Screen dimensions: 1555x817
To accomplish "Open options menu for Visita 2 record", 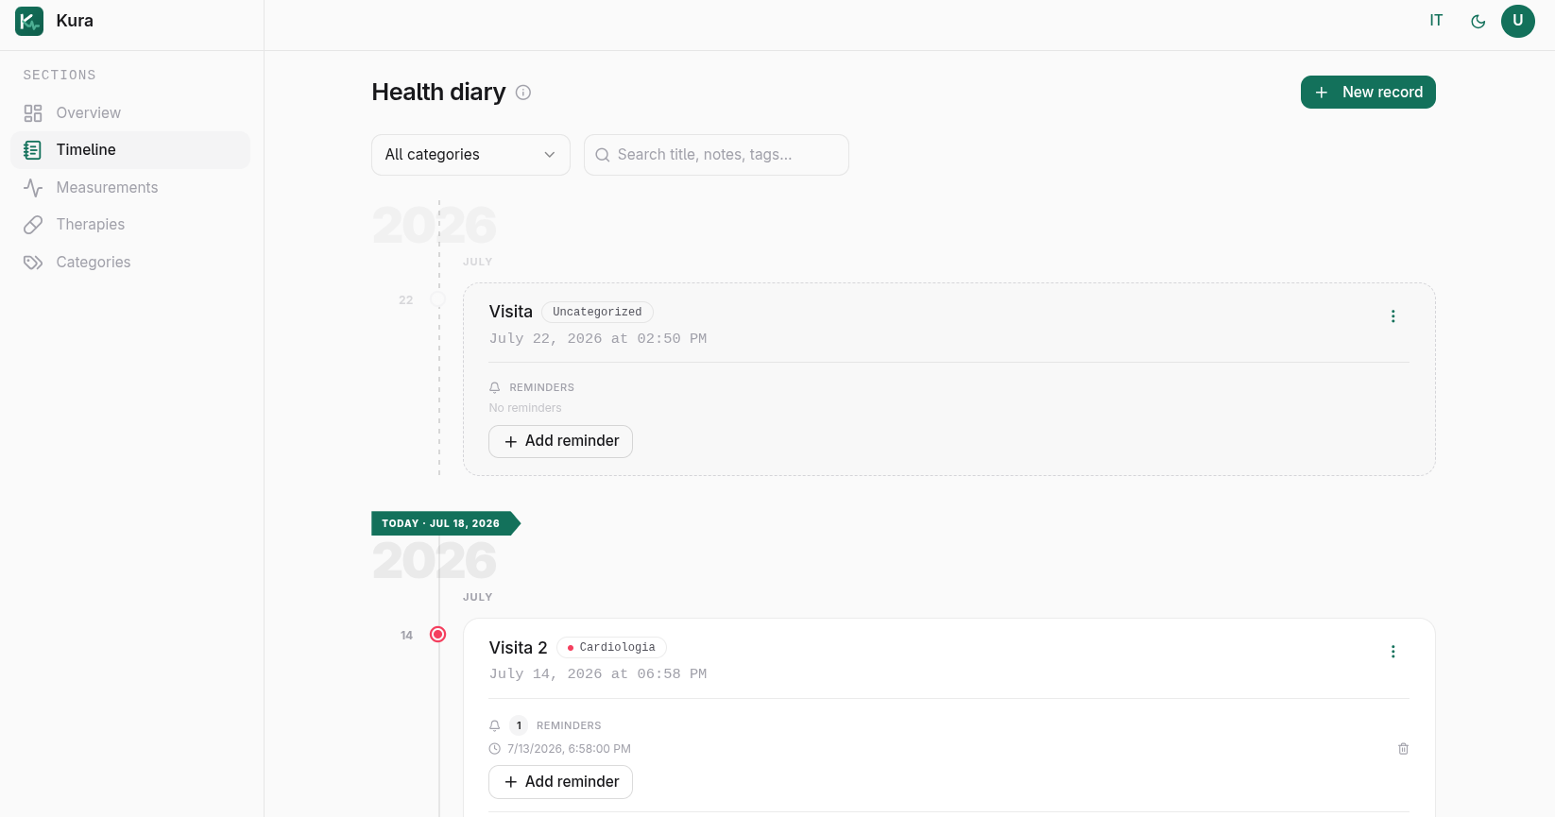I will [1393, 652].
